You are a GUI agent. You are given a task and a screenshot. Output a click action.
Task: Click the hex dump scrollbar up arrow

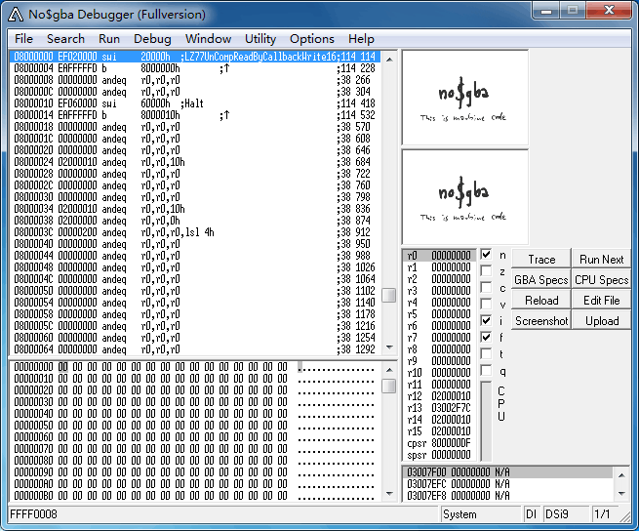click(x=389, y=370)
